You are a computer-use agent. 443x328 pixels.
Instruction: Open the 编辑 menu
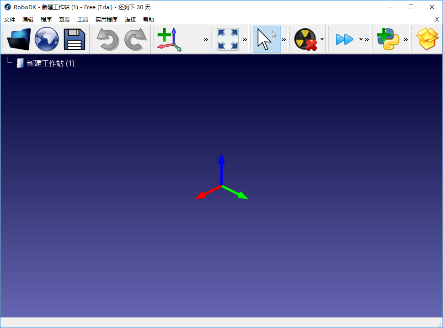click(x=28, y=20)
